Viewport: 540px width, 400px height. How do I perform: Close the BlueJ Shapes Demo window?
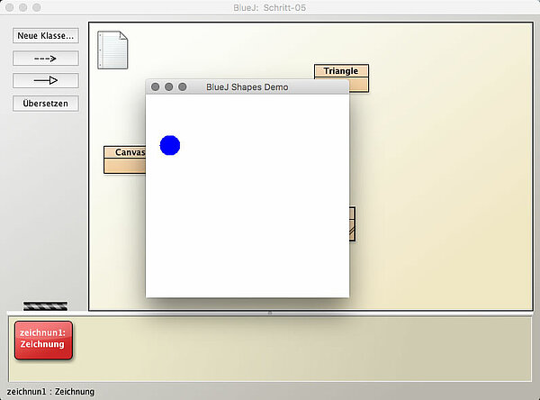coord(156,86)
